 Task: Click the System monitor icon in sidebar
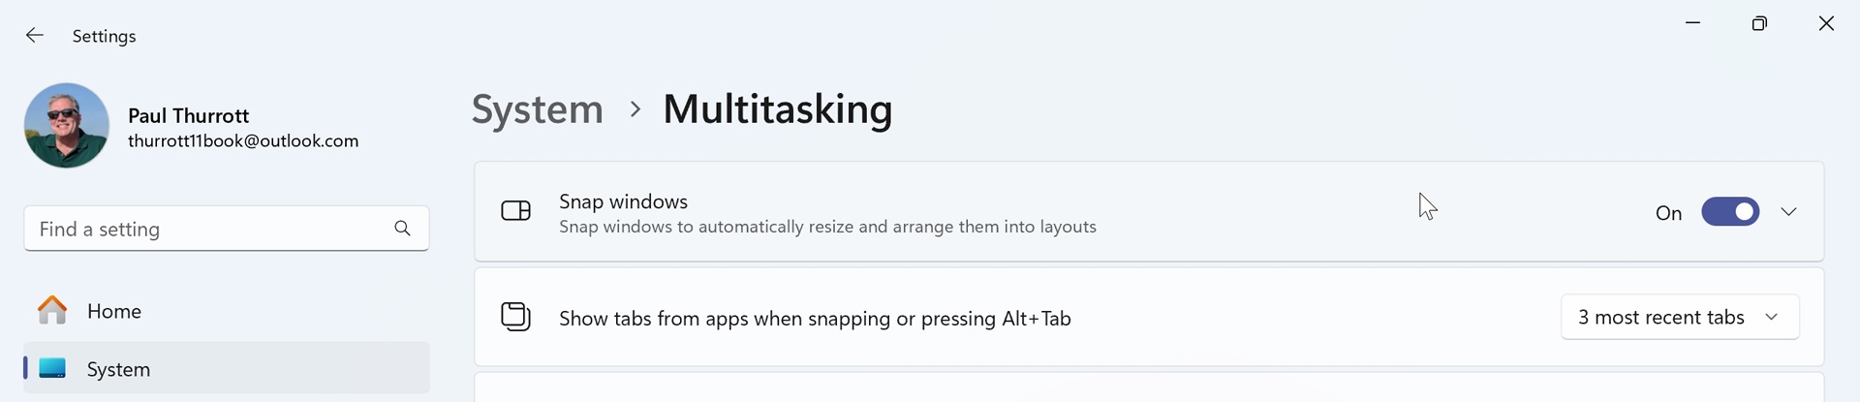point(52,369)
